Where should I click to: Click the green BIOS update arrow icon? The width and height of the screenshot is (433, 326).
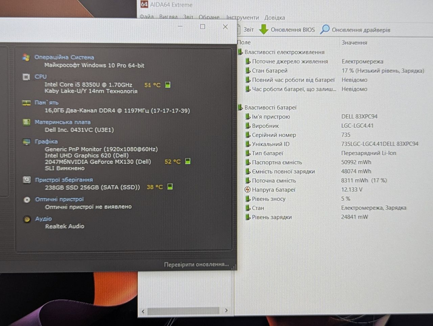264,30
